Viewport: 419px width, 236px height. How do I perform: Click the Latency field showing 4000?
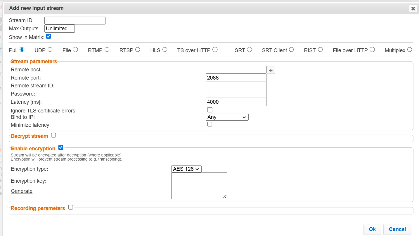236,102
